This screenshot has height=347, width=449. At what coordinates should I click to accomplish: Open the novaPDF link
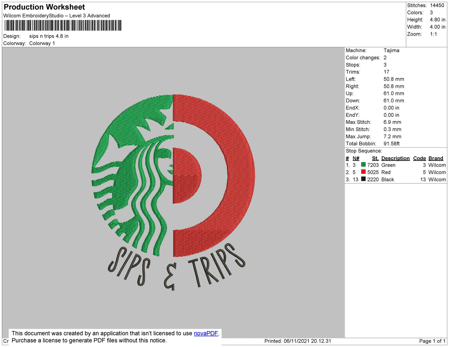pos(206,333)
